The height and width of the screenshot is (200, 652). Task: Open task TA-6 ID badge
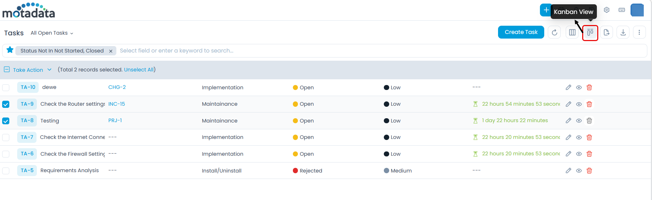[27, 154]
